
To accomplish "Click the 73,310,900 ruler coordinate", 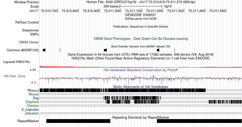I will (91, 11).
